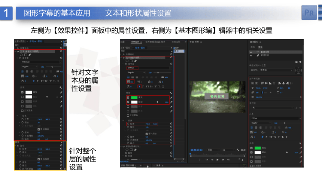The width and height of the screenshot is (322, 181).
Task: Open master styles dropdown in Essential Graphics
Action: pyautogui.click(x=273, y=108)
